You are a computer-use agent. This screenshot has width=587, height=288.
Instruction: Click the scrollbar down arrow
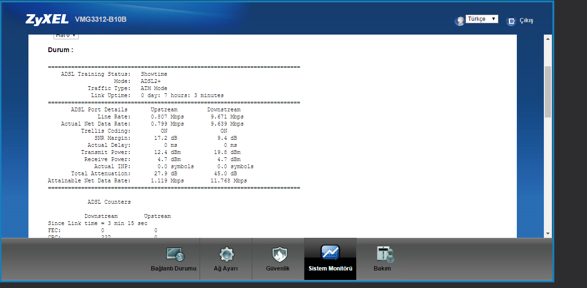tap(548, 233)
